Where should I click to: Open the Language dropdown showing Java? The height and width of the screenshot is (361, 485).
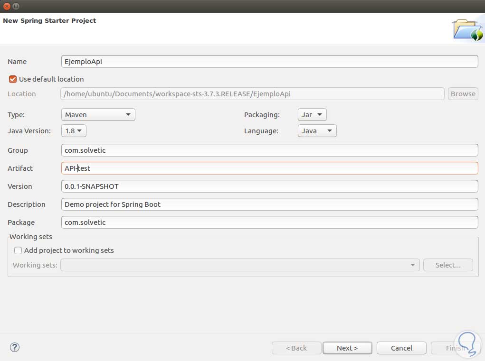pos(317,131)
